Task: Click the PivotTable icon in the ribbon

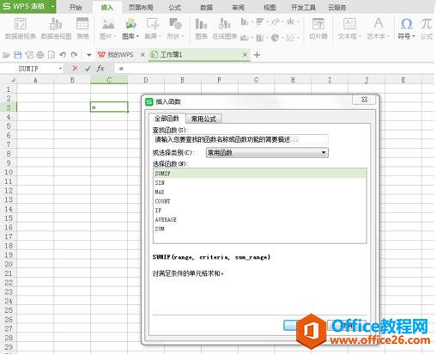Action: (x=21, y=24)
